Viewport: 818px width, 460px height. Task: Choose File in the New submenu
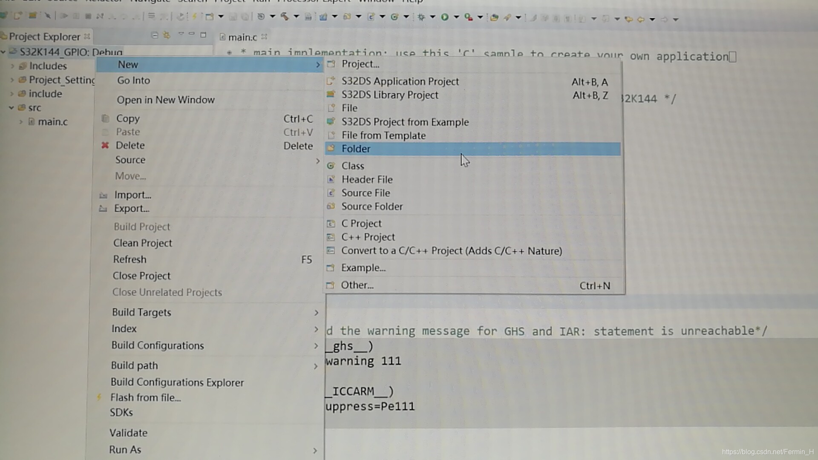(472, 108)
